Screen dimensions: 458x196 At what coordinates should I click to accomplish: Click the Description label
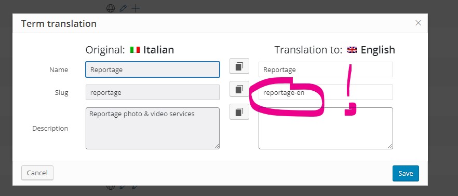(x=50, y=129)
